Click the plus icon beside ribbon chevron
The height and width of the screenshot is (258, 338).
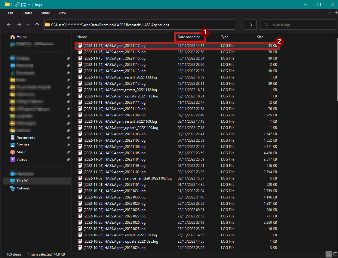coord(336,13)
